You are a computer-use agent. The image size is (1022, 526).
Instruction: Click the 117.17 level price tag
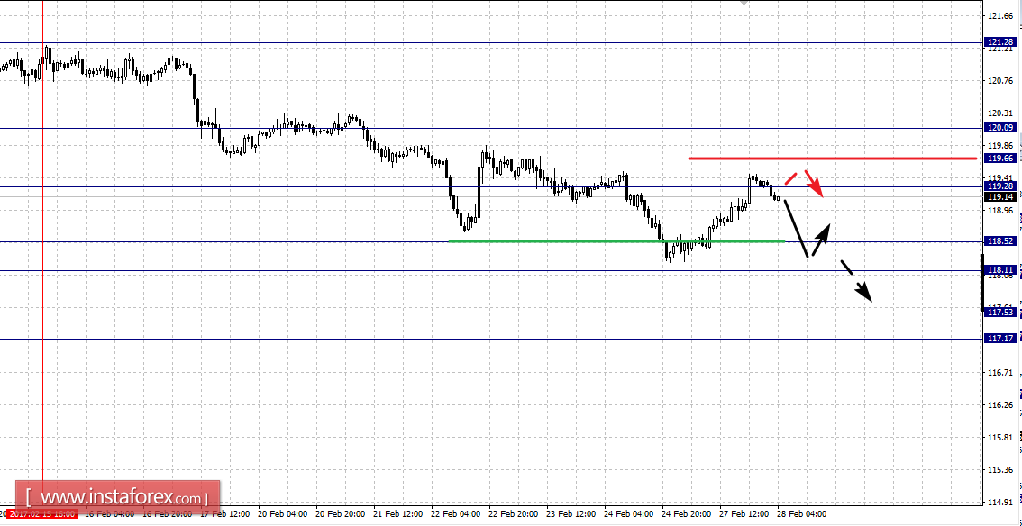coord(999,339)
